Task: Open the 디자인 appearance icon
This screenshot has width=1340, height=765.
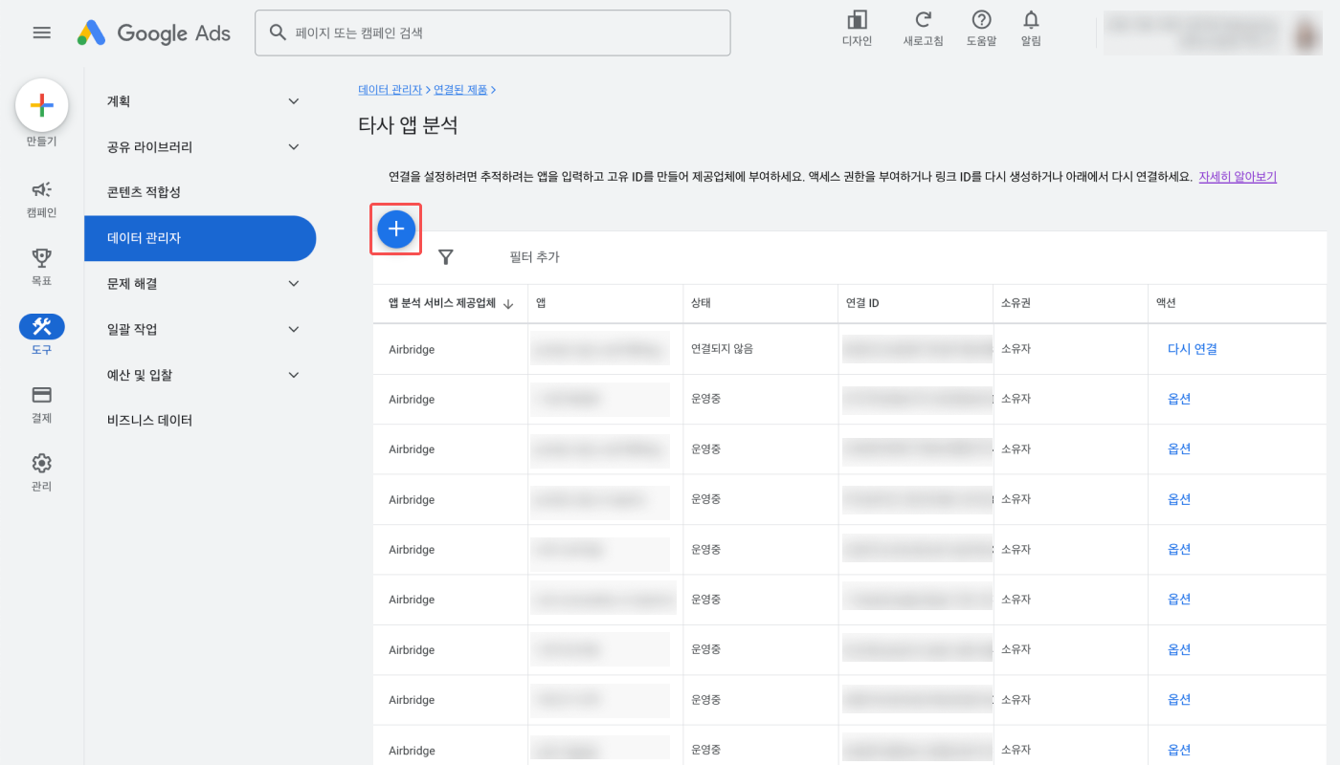Action: click(857, 20)
